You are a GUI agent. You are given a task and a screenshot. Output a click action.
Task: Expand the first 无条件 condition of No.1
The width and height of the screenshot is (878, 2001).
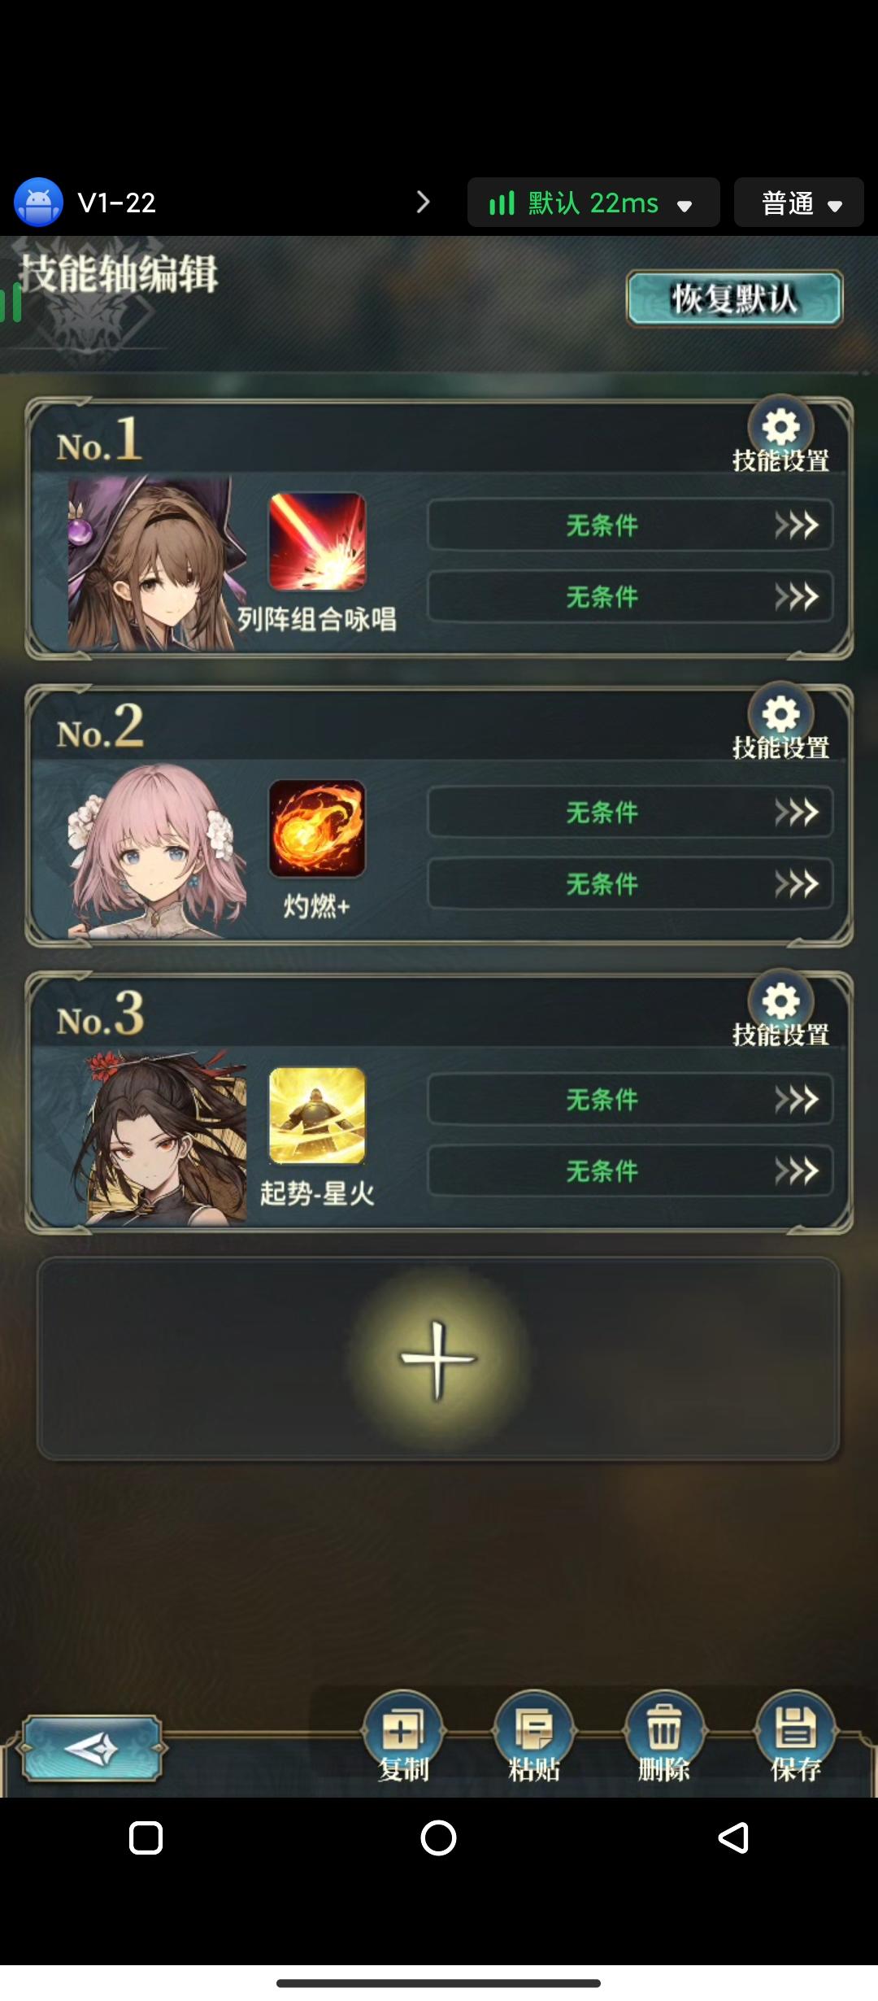[630, 525]
